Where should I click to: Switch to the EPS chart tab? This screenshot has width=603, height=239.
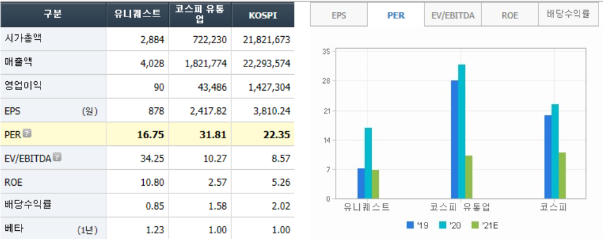click(x=339, y=15)
